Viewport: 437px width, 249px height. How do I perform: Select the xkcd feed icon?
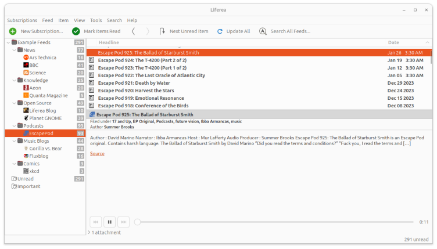point(26,171)
